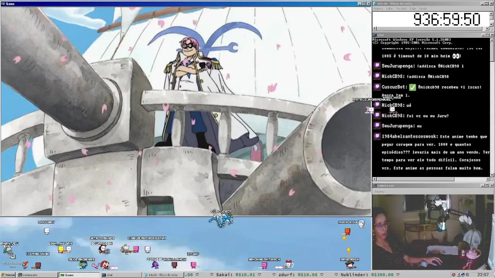Close the chat window
Screen dimensions: 495x278
point(492,35)
